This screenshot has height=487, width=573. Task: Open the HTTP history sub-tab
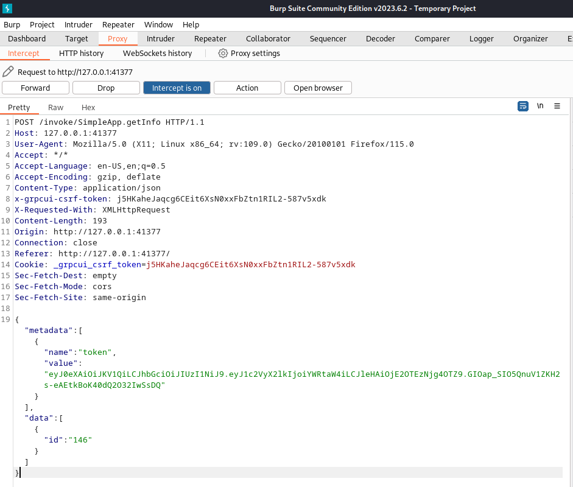coord(81,54)
